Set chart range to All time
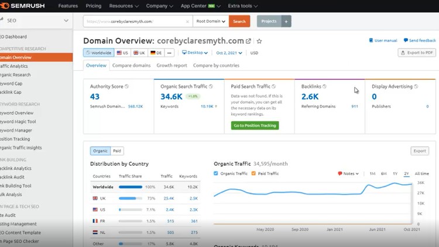439x247 pixels. 421,174
